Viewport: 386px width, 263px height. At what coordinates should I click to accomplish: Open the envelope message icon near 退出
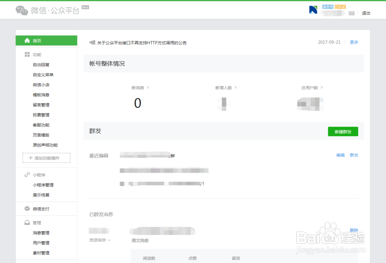(x=352, y=13)
